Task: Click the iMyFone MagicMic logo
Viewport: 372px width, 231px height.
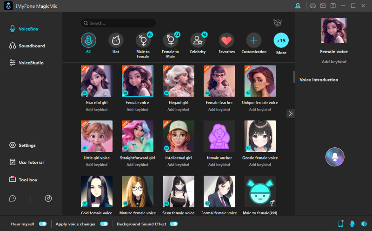Action: point(8,6)
